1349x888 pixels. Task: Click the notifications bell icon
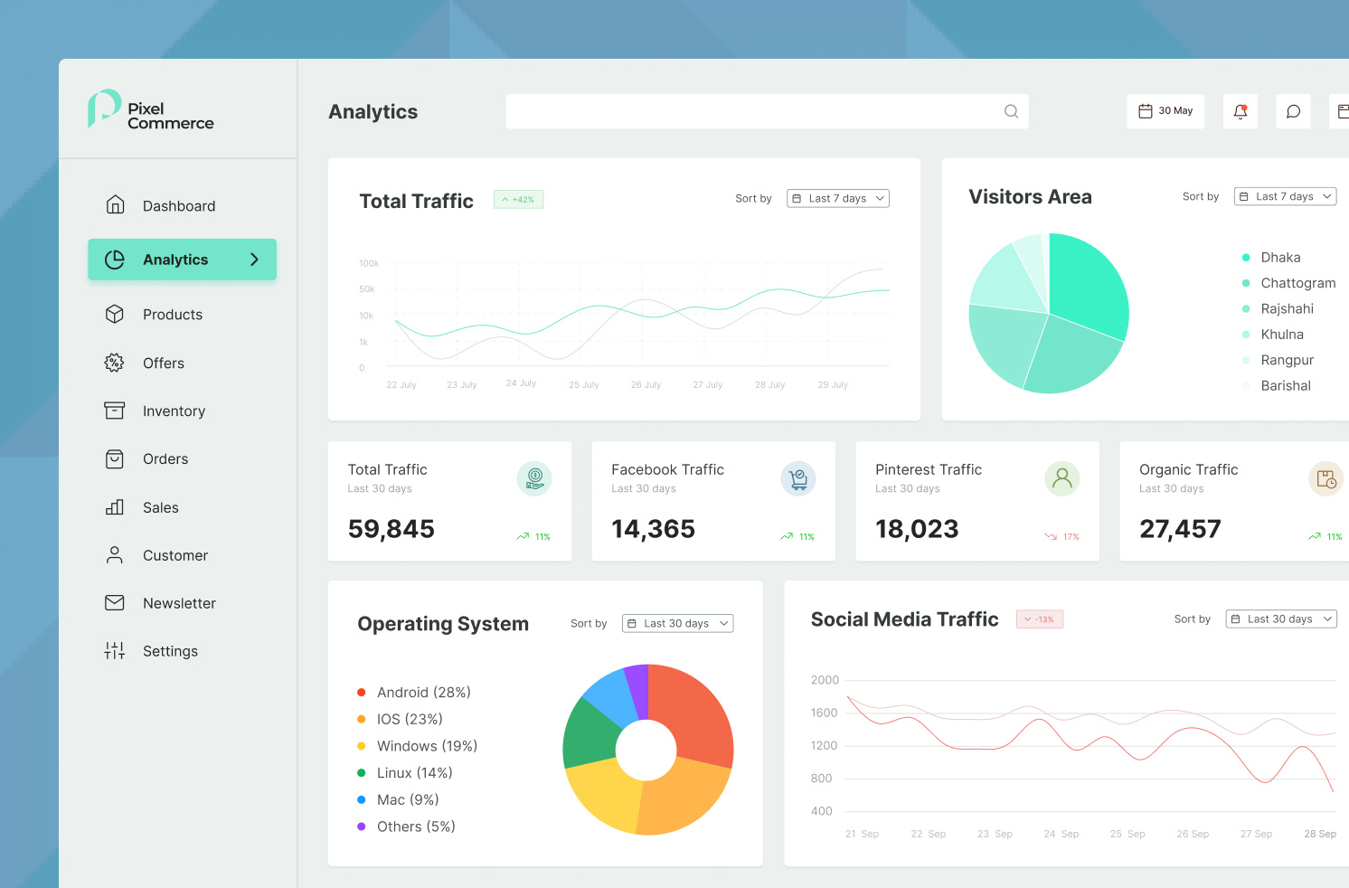[1240, 110]
